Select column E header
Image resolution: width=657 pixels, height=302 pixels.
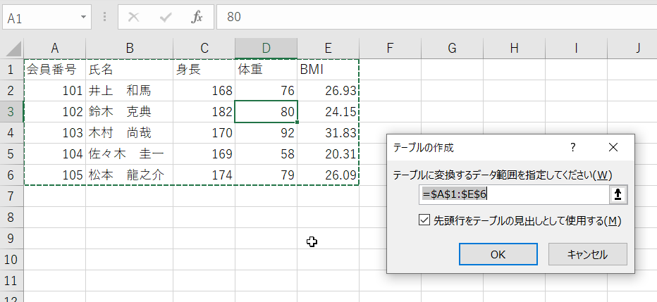point(328,49)
